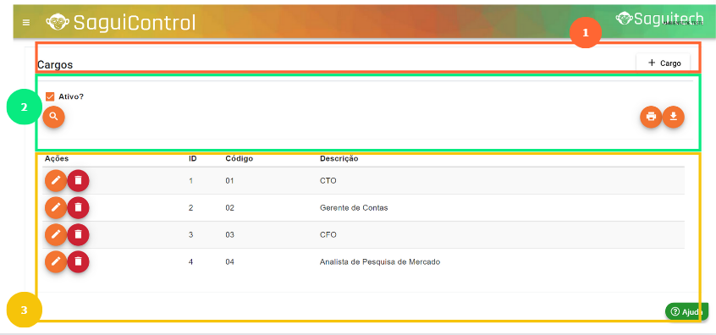Open the Ajuda help button
Screen dimensions: 716x335
pos(686,311)
